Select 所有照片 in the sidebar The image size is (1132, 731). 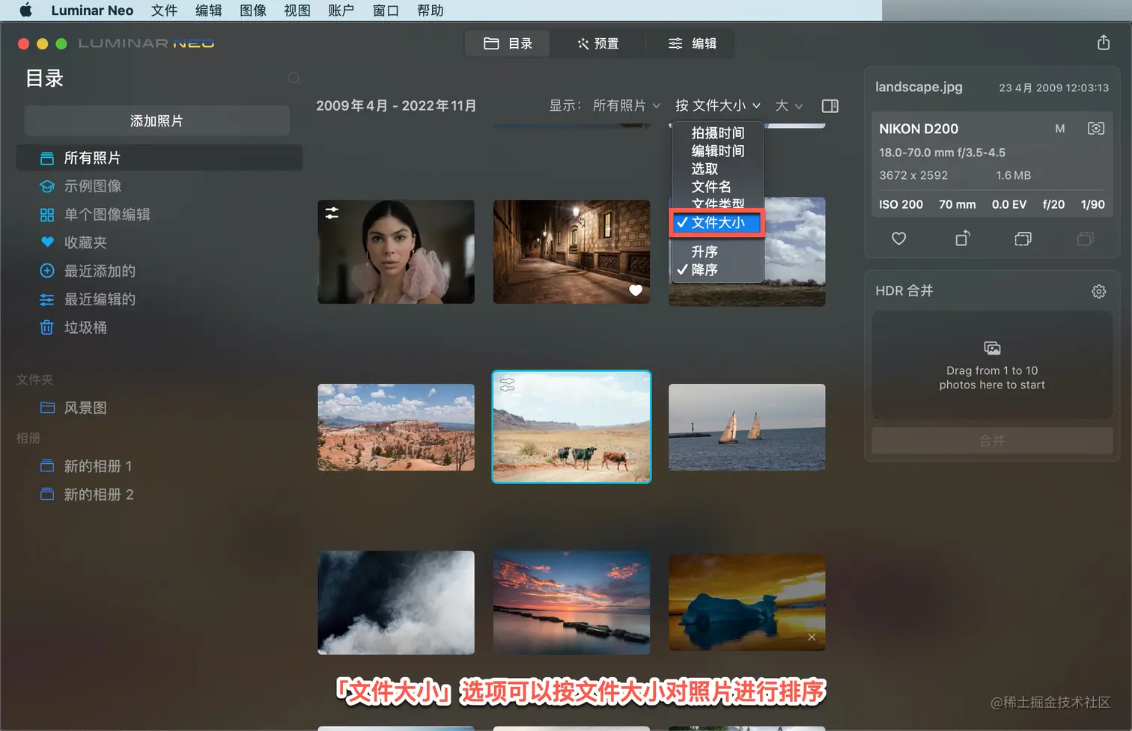pos(159,158)
